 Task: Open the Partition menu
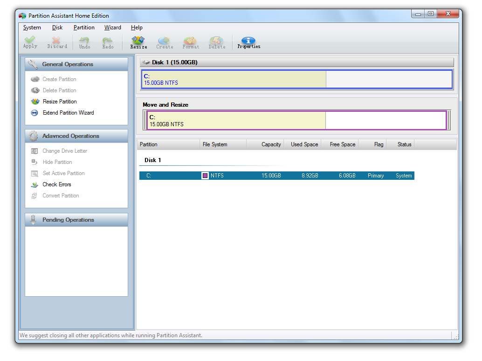[x=84, y=27]
